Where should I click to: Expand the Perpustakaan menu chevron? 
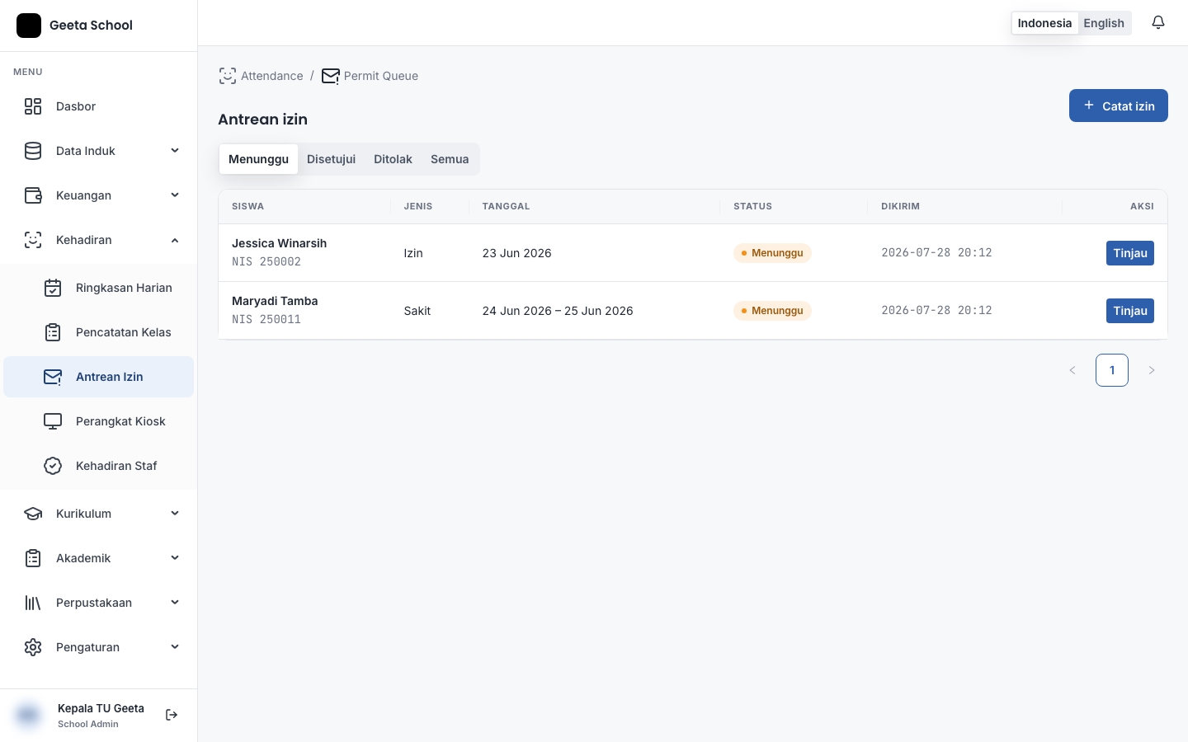point(175,603)
